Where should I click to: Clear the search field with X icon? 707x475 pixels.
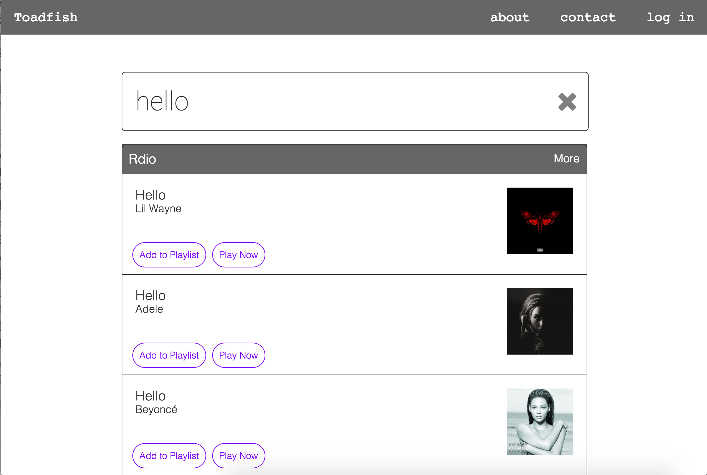tap(567, 102)
